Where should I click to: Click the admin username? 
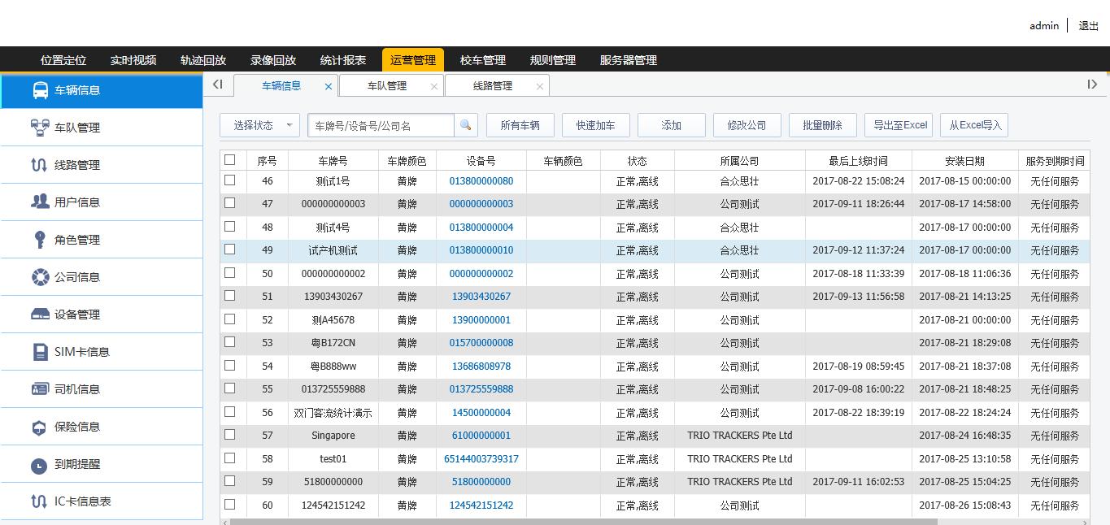click(x=1044, y=26)
